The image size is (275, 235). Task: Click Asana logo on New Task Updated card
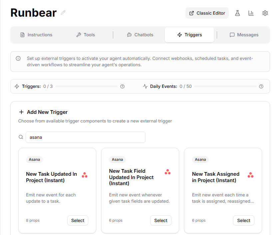click(85, 175)
